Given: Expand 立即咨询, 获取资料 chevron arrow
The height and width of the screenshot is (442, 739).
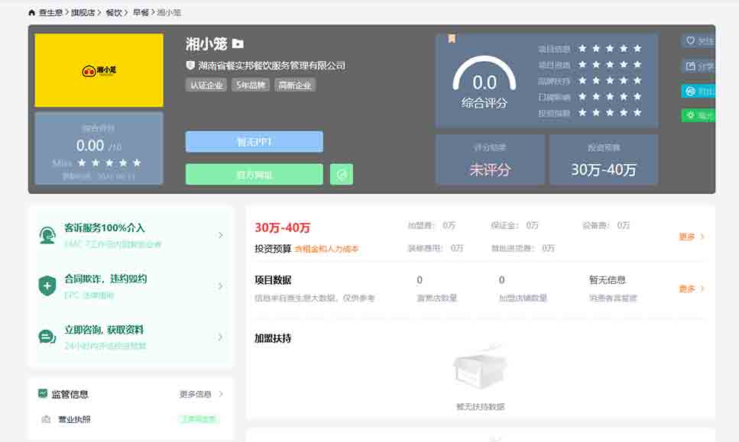Looking at the screenshot, I should (221, 337).
